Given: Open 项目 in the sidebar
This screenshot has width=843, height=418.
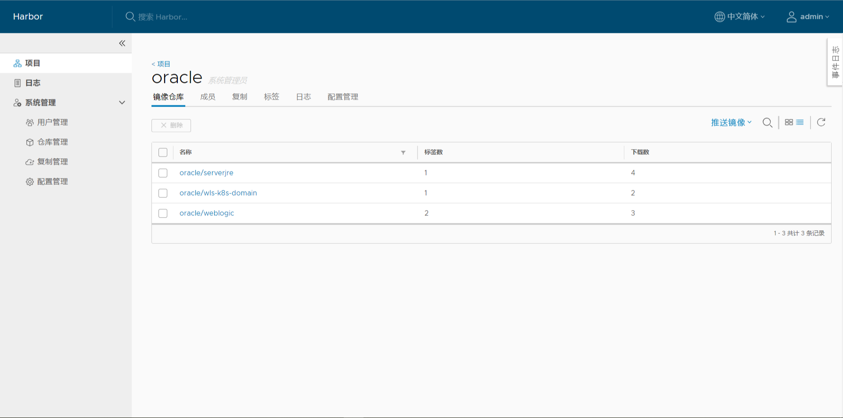Looking at the screenshot, I should pyautogui.click(x=66, y=63).
